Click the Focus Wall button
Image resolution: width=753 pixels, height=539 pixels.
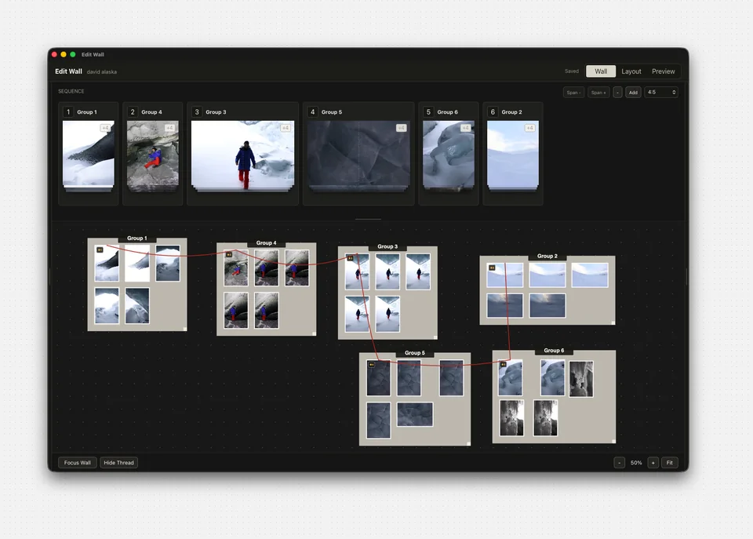click(x=78, y=463)
